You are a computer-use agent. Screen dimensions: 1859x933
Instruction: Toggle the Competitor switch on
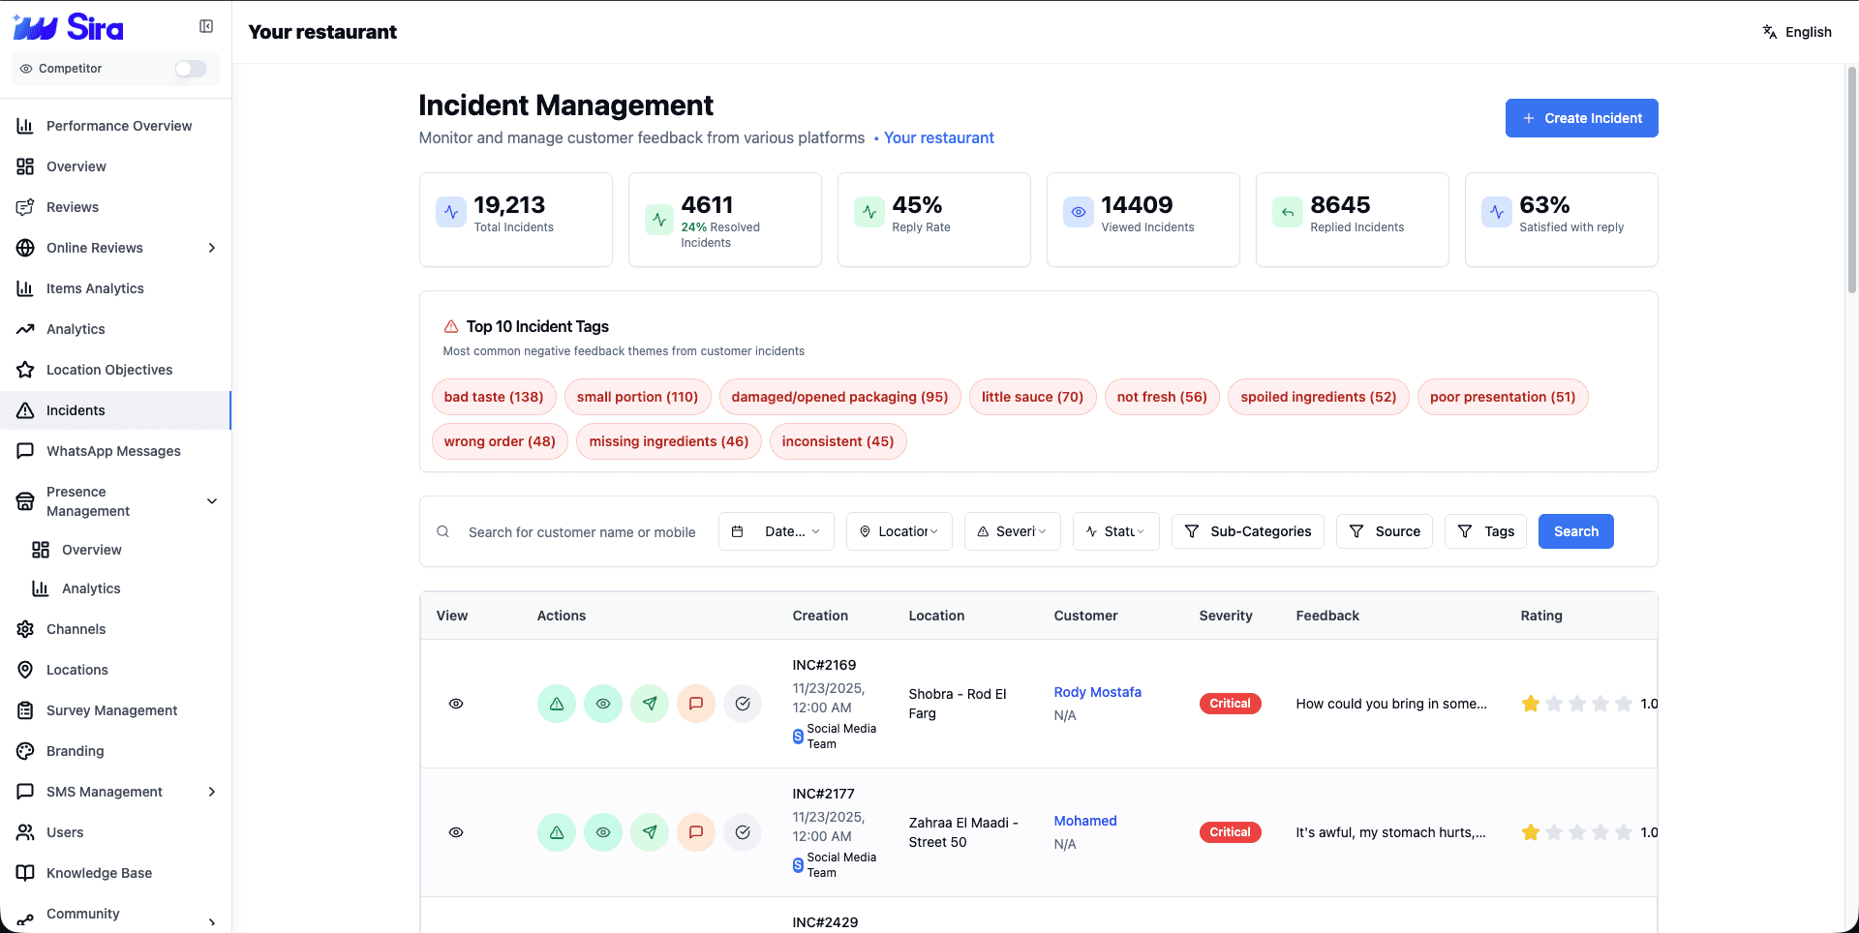click(x=190, y=69)
